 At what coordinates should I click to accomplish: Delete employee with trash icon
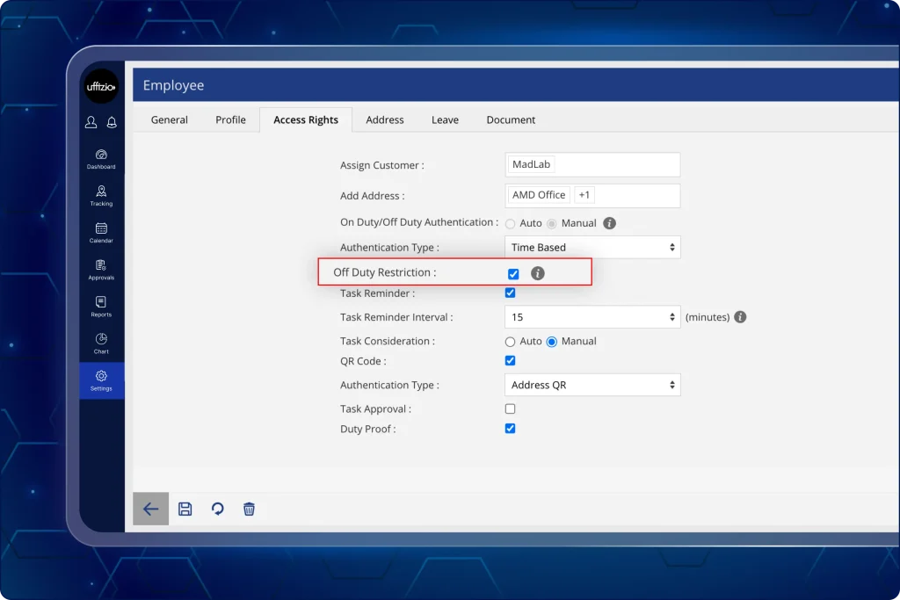point(249,509)
